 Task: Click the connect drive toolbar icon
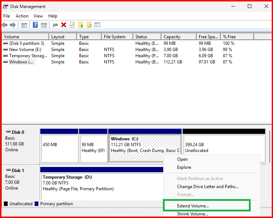pyautogui.click(x=55, y=25)
